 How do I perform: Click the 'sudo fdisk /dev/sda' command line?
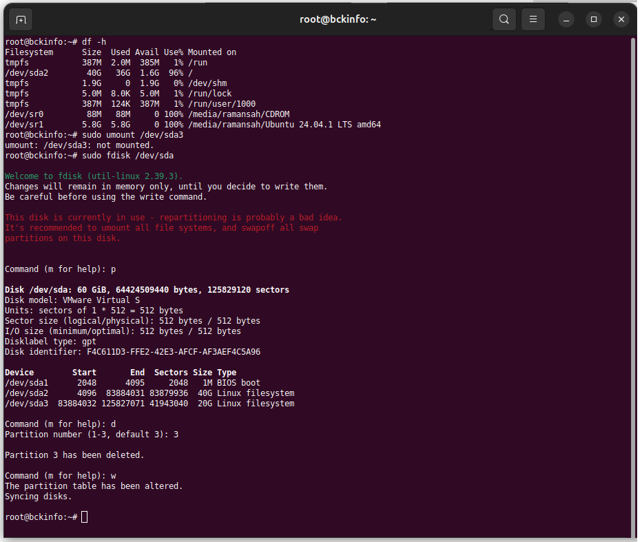[90, 156]
